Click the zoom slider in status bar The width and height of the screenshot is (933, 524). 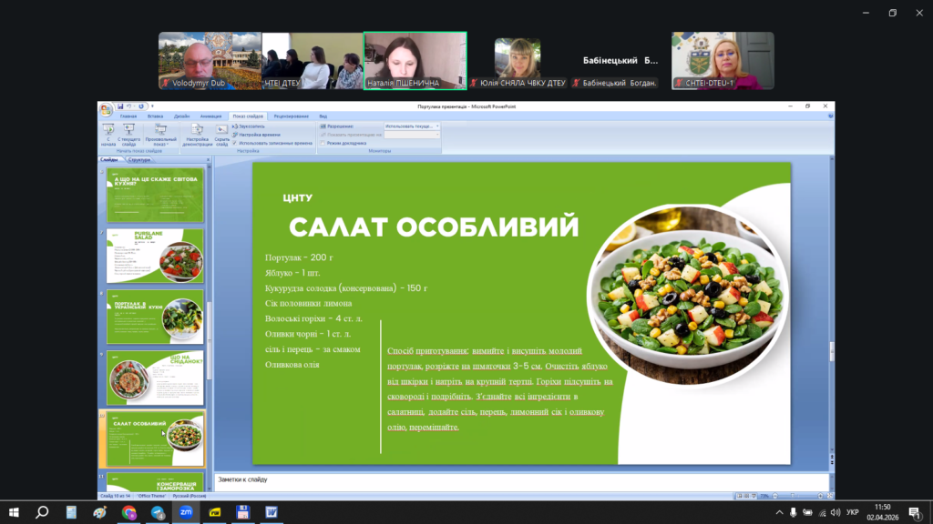click(793, 496)
